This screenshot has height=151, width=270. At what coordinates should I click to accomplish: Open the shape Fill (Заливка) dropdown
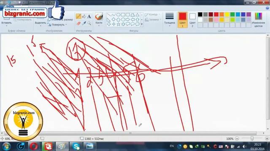click(153, 20)
